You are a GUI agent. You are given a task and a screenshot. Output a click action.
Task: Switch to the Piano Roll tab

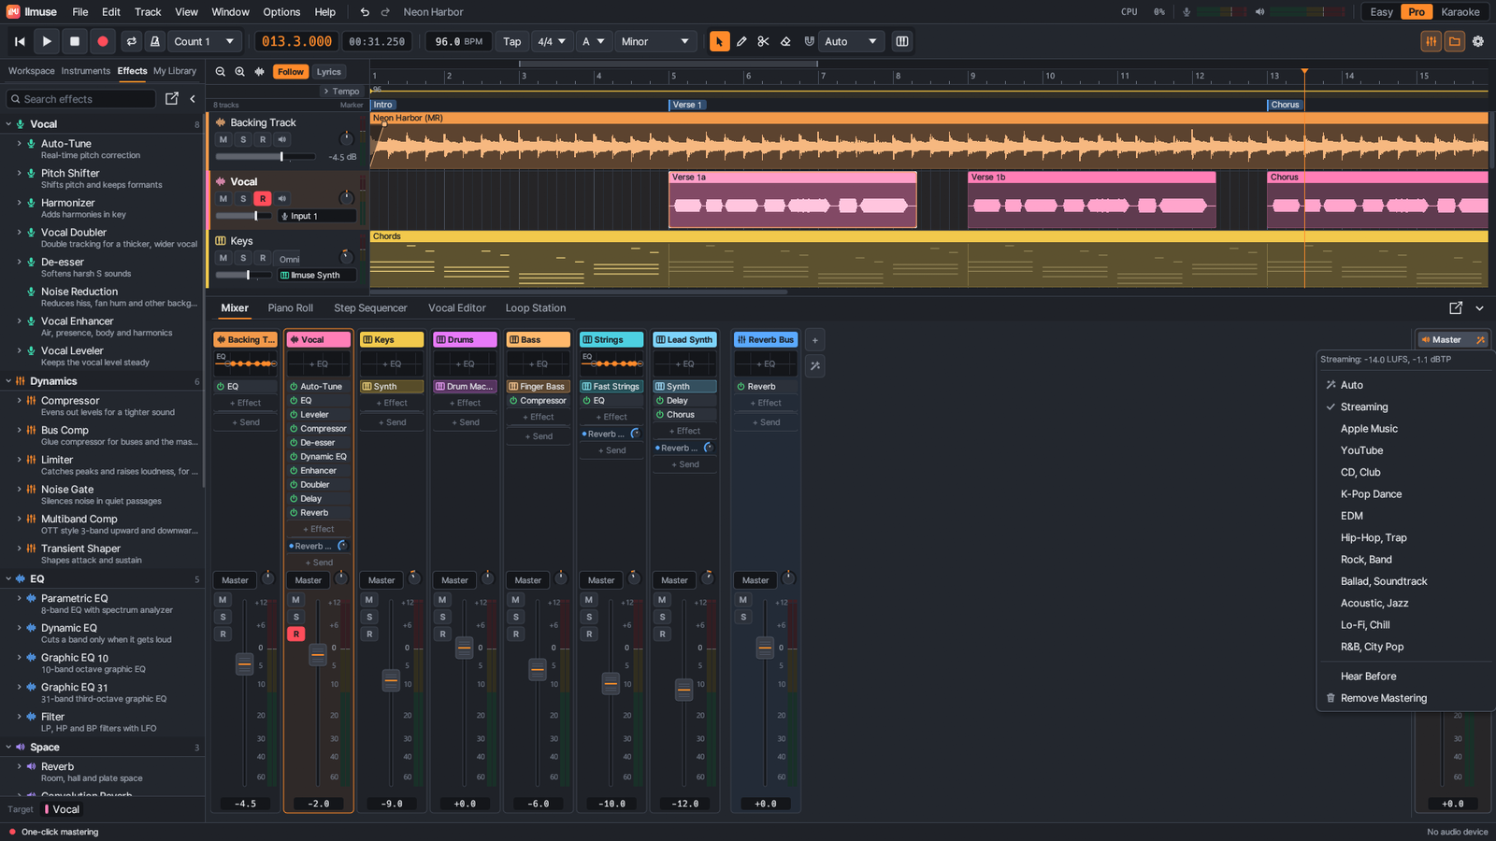tap(290, 307)
